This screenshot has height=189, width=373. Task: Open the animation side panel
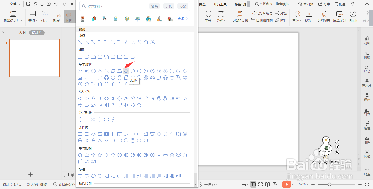367,41
